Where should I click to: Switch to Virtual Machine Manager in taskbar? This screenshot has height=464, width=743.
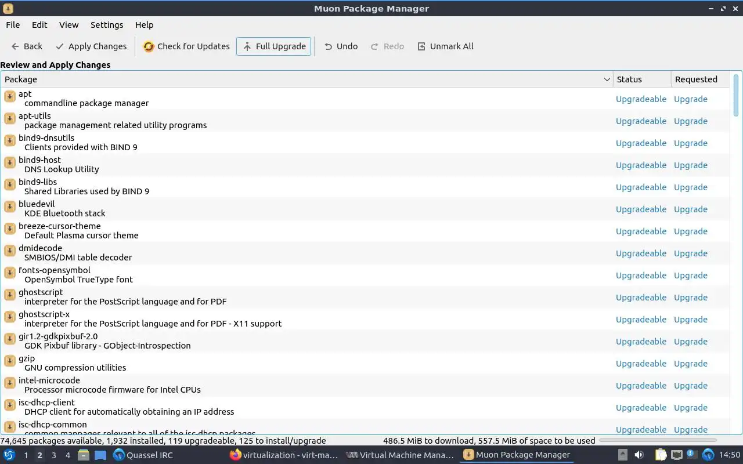point(400,455)
